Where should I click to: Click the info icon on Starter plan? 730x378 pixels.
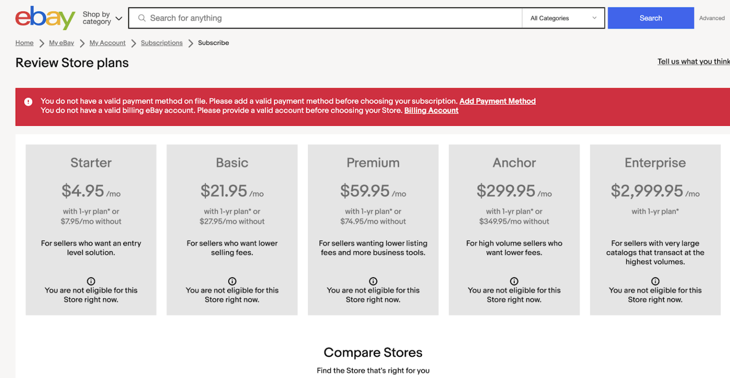[91, 281]
